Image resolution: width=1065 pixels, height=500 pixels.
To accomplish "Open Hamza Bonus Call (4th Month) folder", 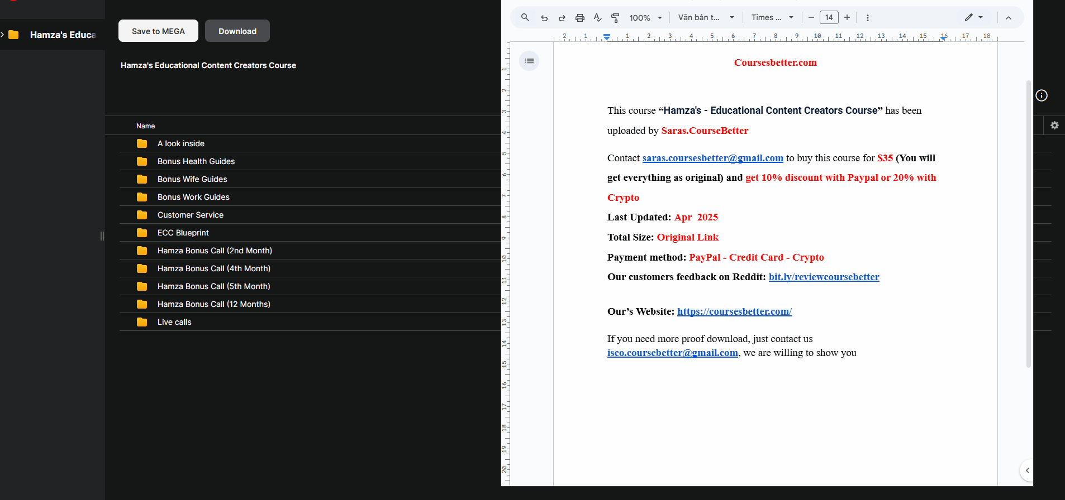I will pyautogui.click(x=310, y=268).
